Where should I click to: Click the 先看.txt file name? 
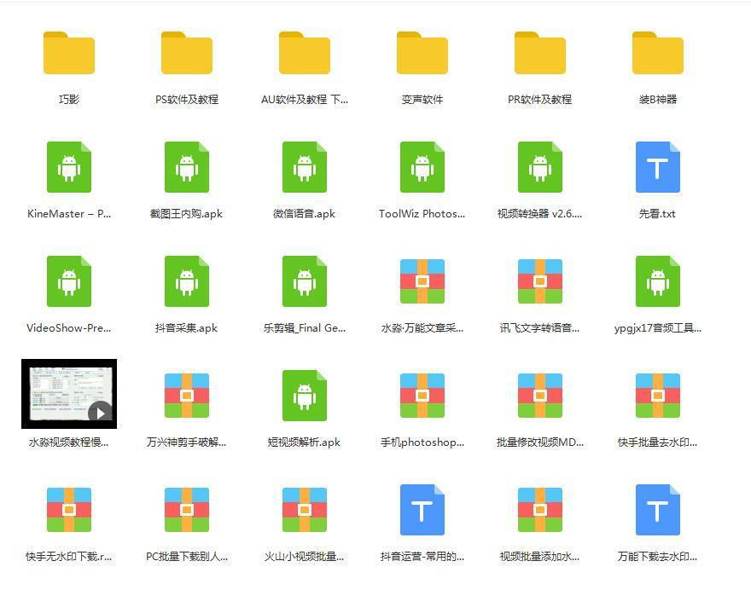click(x=658, y=214)
